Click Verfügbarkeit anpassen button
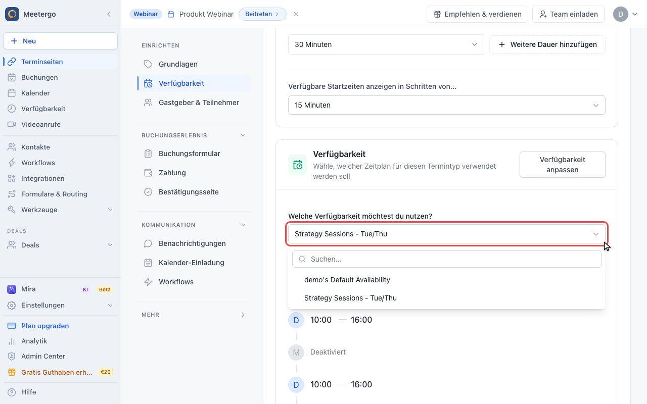Screen dimensions: 647x404 [x=563, y=165]
